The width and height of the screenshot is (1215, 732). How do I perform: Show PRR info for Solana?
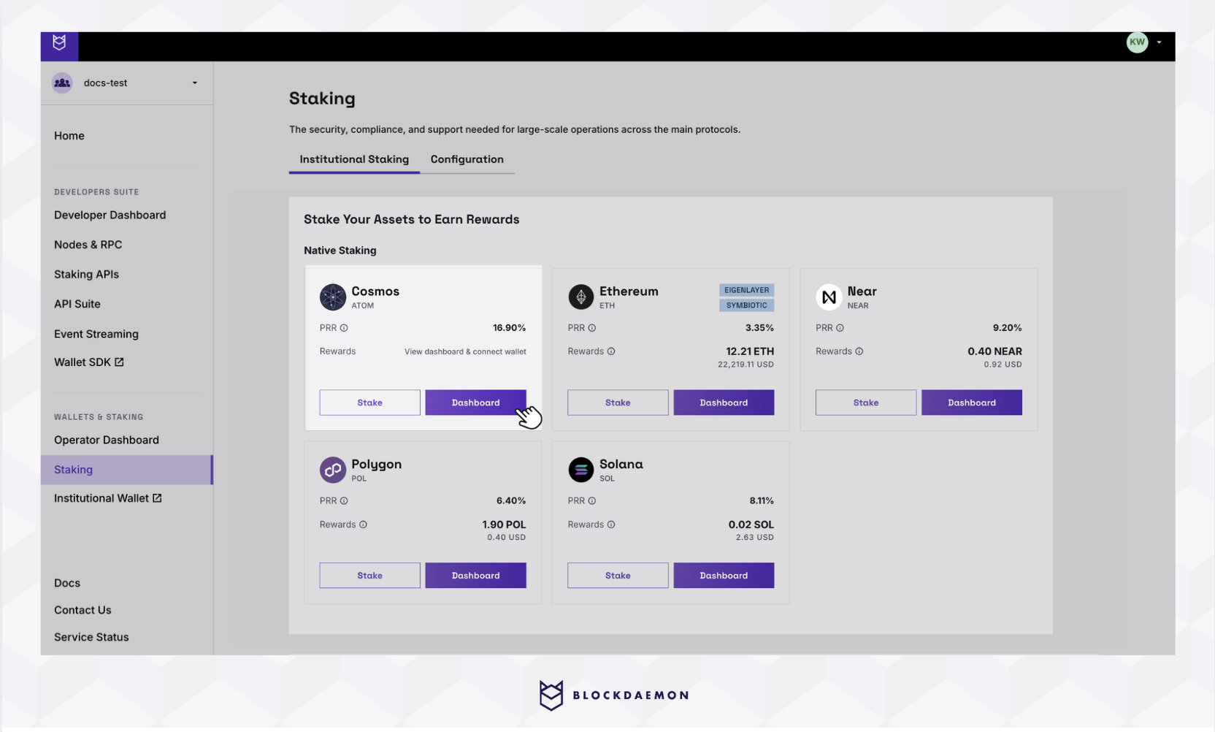click(592, 501)
